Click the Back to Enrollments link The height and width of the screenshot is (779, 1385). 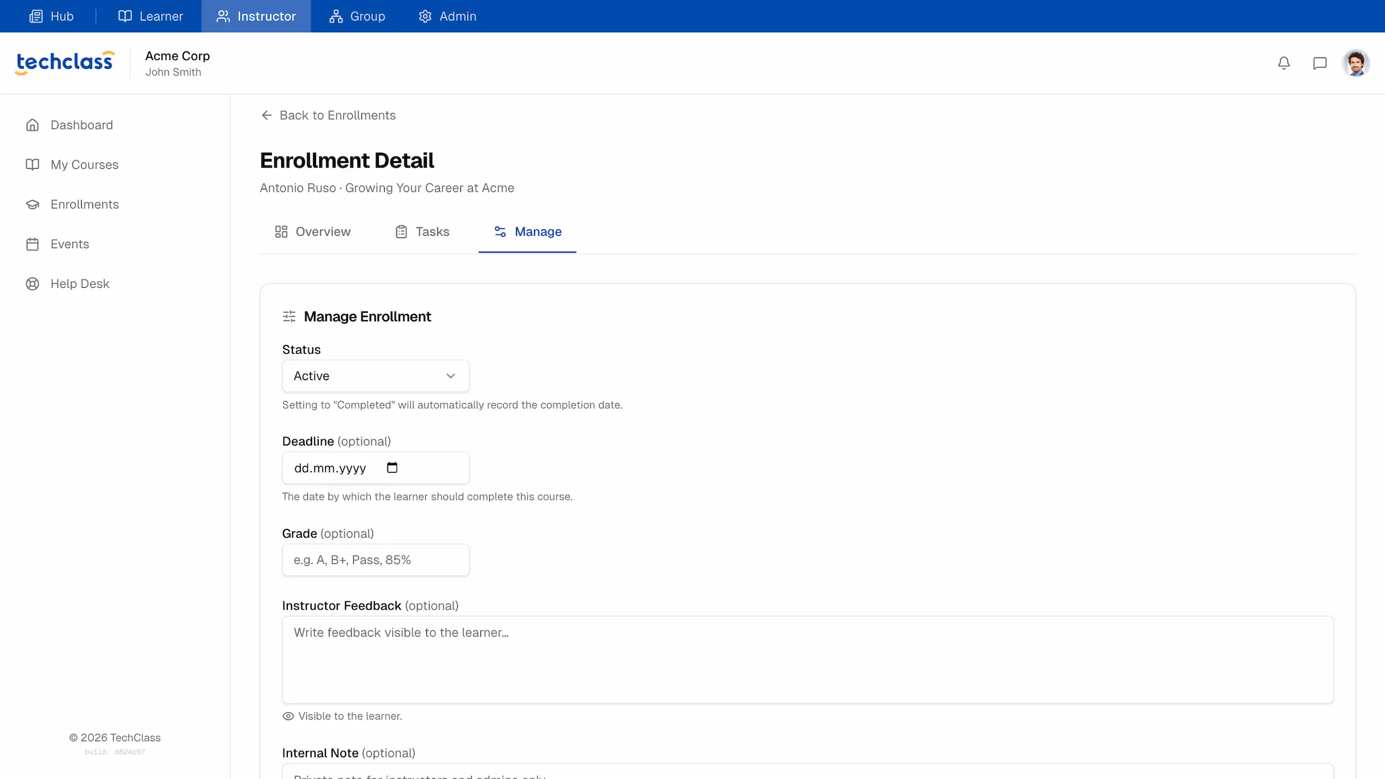(x=338, y=115)
